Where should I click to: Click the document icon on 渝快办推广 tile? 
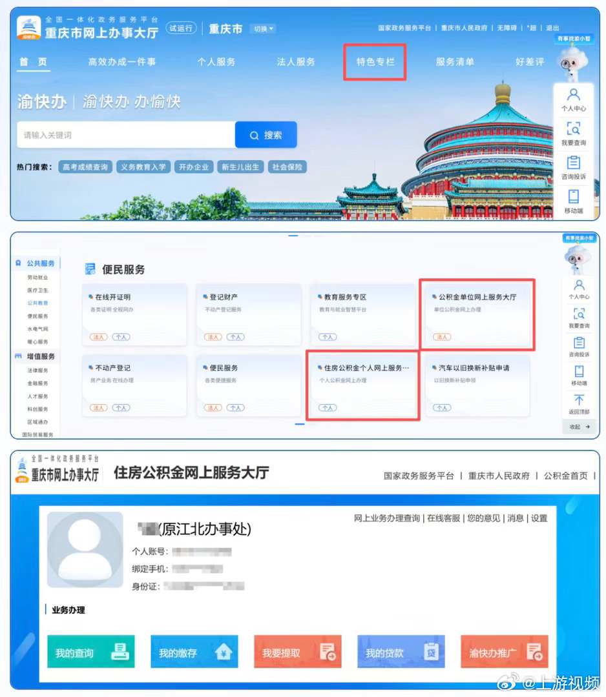(534, 652)
